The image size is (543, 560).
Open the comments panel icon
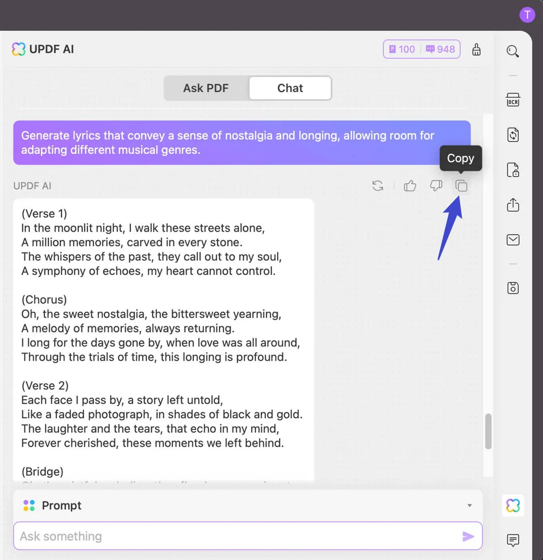coord(513,540)
